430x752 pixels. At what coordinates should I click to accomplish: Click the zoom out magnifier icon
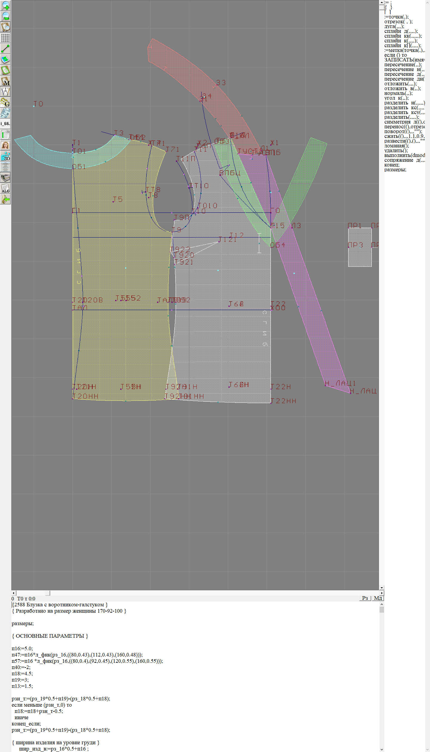click(x=5, y=16)
